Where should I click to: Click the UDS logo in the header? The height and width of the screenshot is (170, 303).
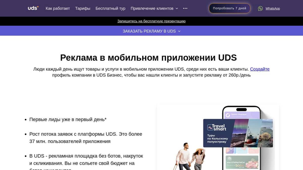point(33,8)
